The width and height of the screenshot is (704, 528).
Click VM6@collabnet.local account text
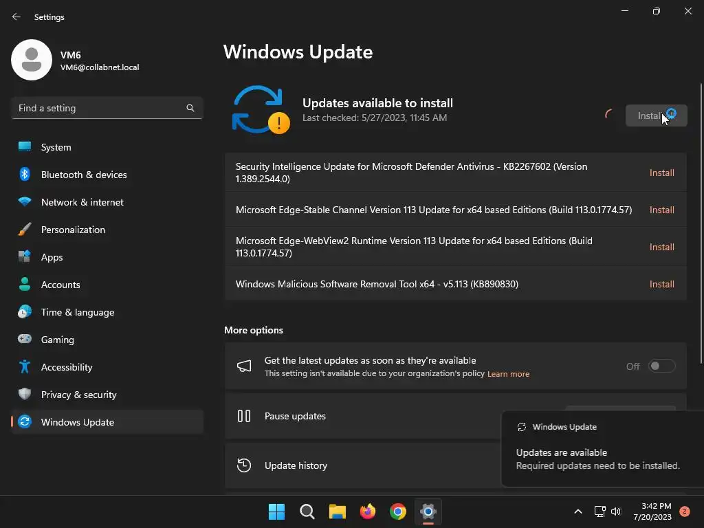pos(100,67)
